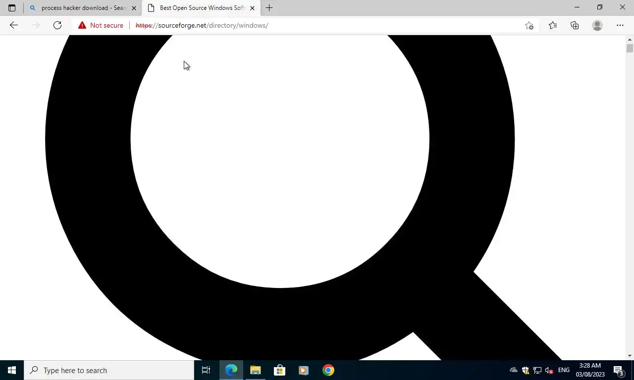Click the Microsoft Edge taskbar icon
This screenshot has height=380, width=634.
tap(231, 370)
